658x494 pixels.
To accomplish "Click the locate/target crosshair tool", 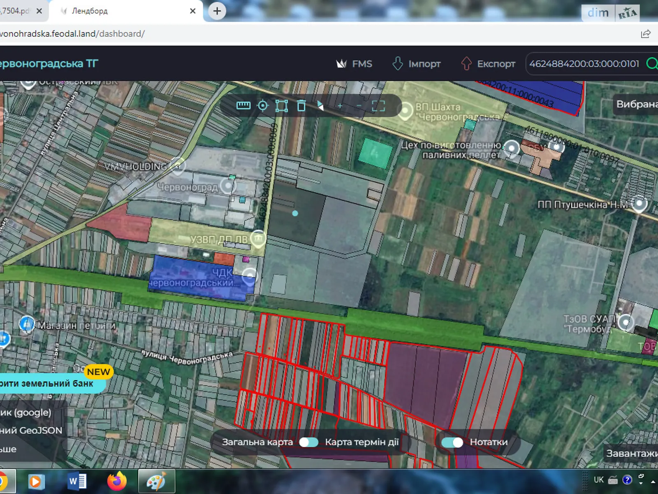I will click(262, 106).
